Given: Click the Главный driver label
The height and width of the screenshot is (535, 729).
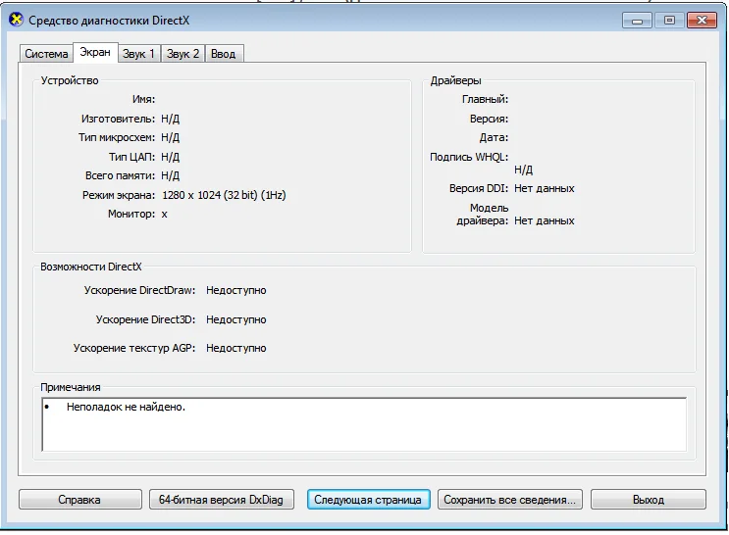Looking at the screenshot, I should point(485,99).
